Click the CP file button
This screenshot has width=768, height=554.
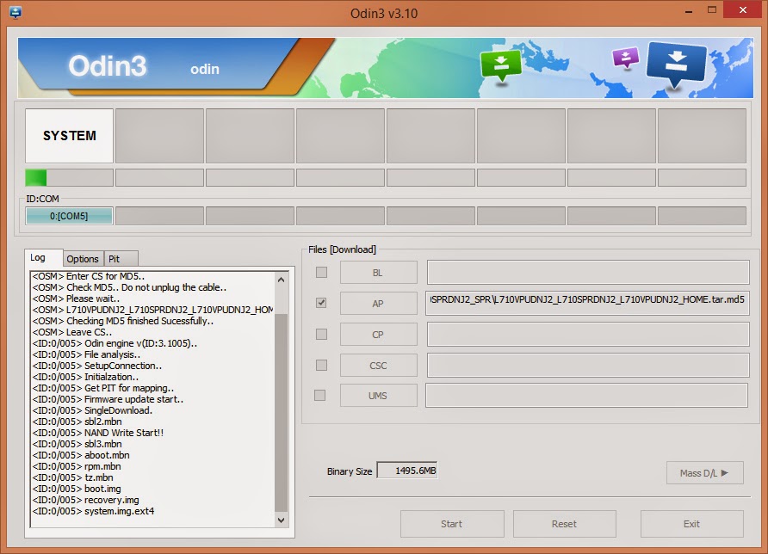[x=379, y=335]
